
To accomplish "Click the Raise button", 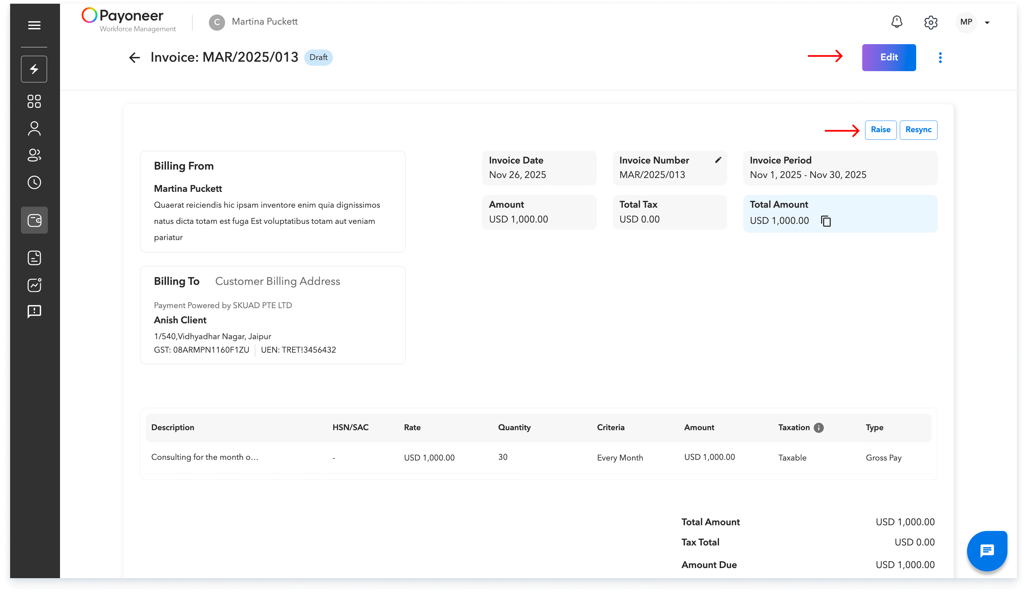I will pos(881,130).
